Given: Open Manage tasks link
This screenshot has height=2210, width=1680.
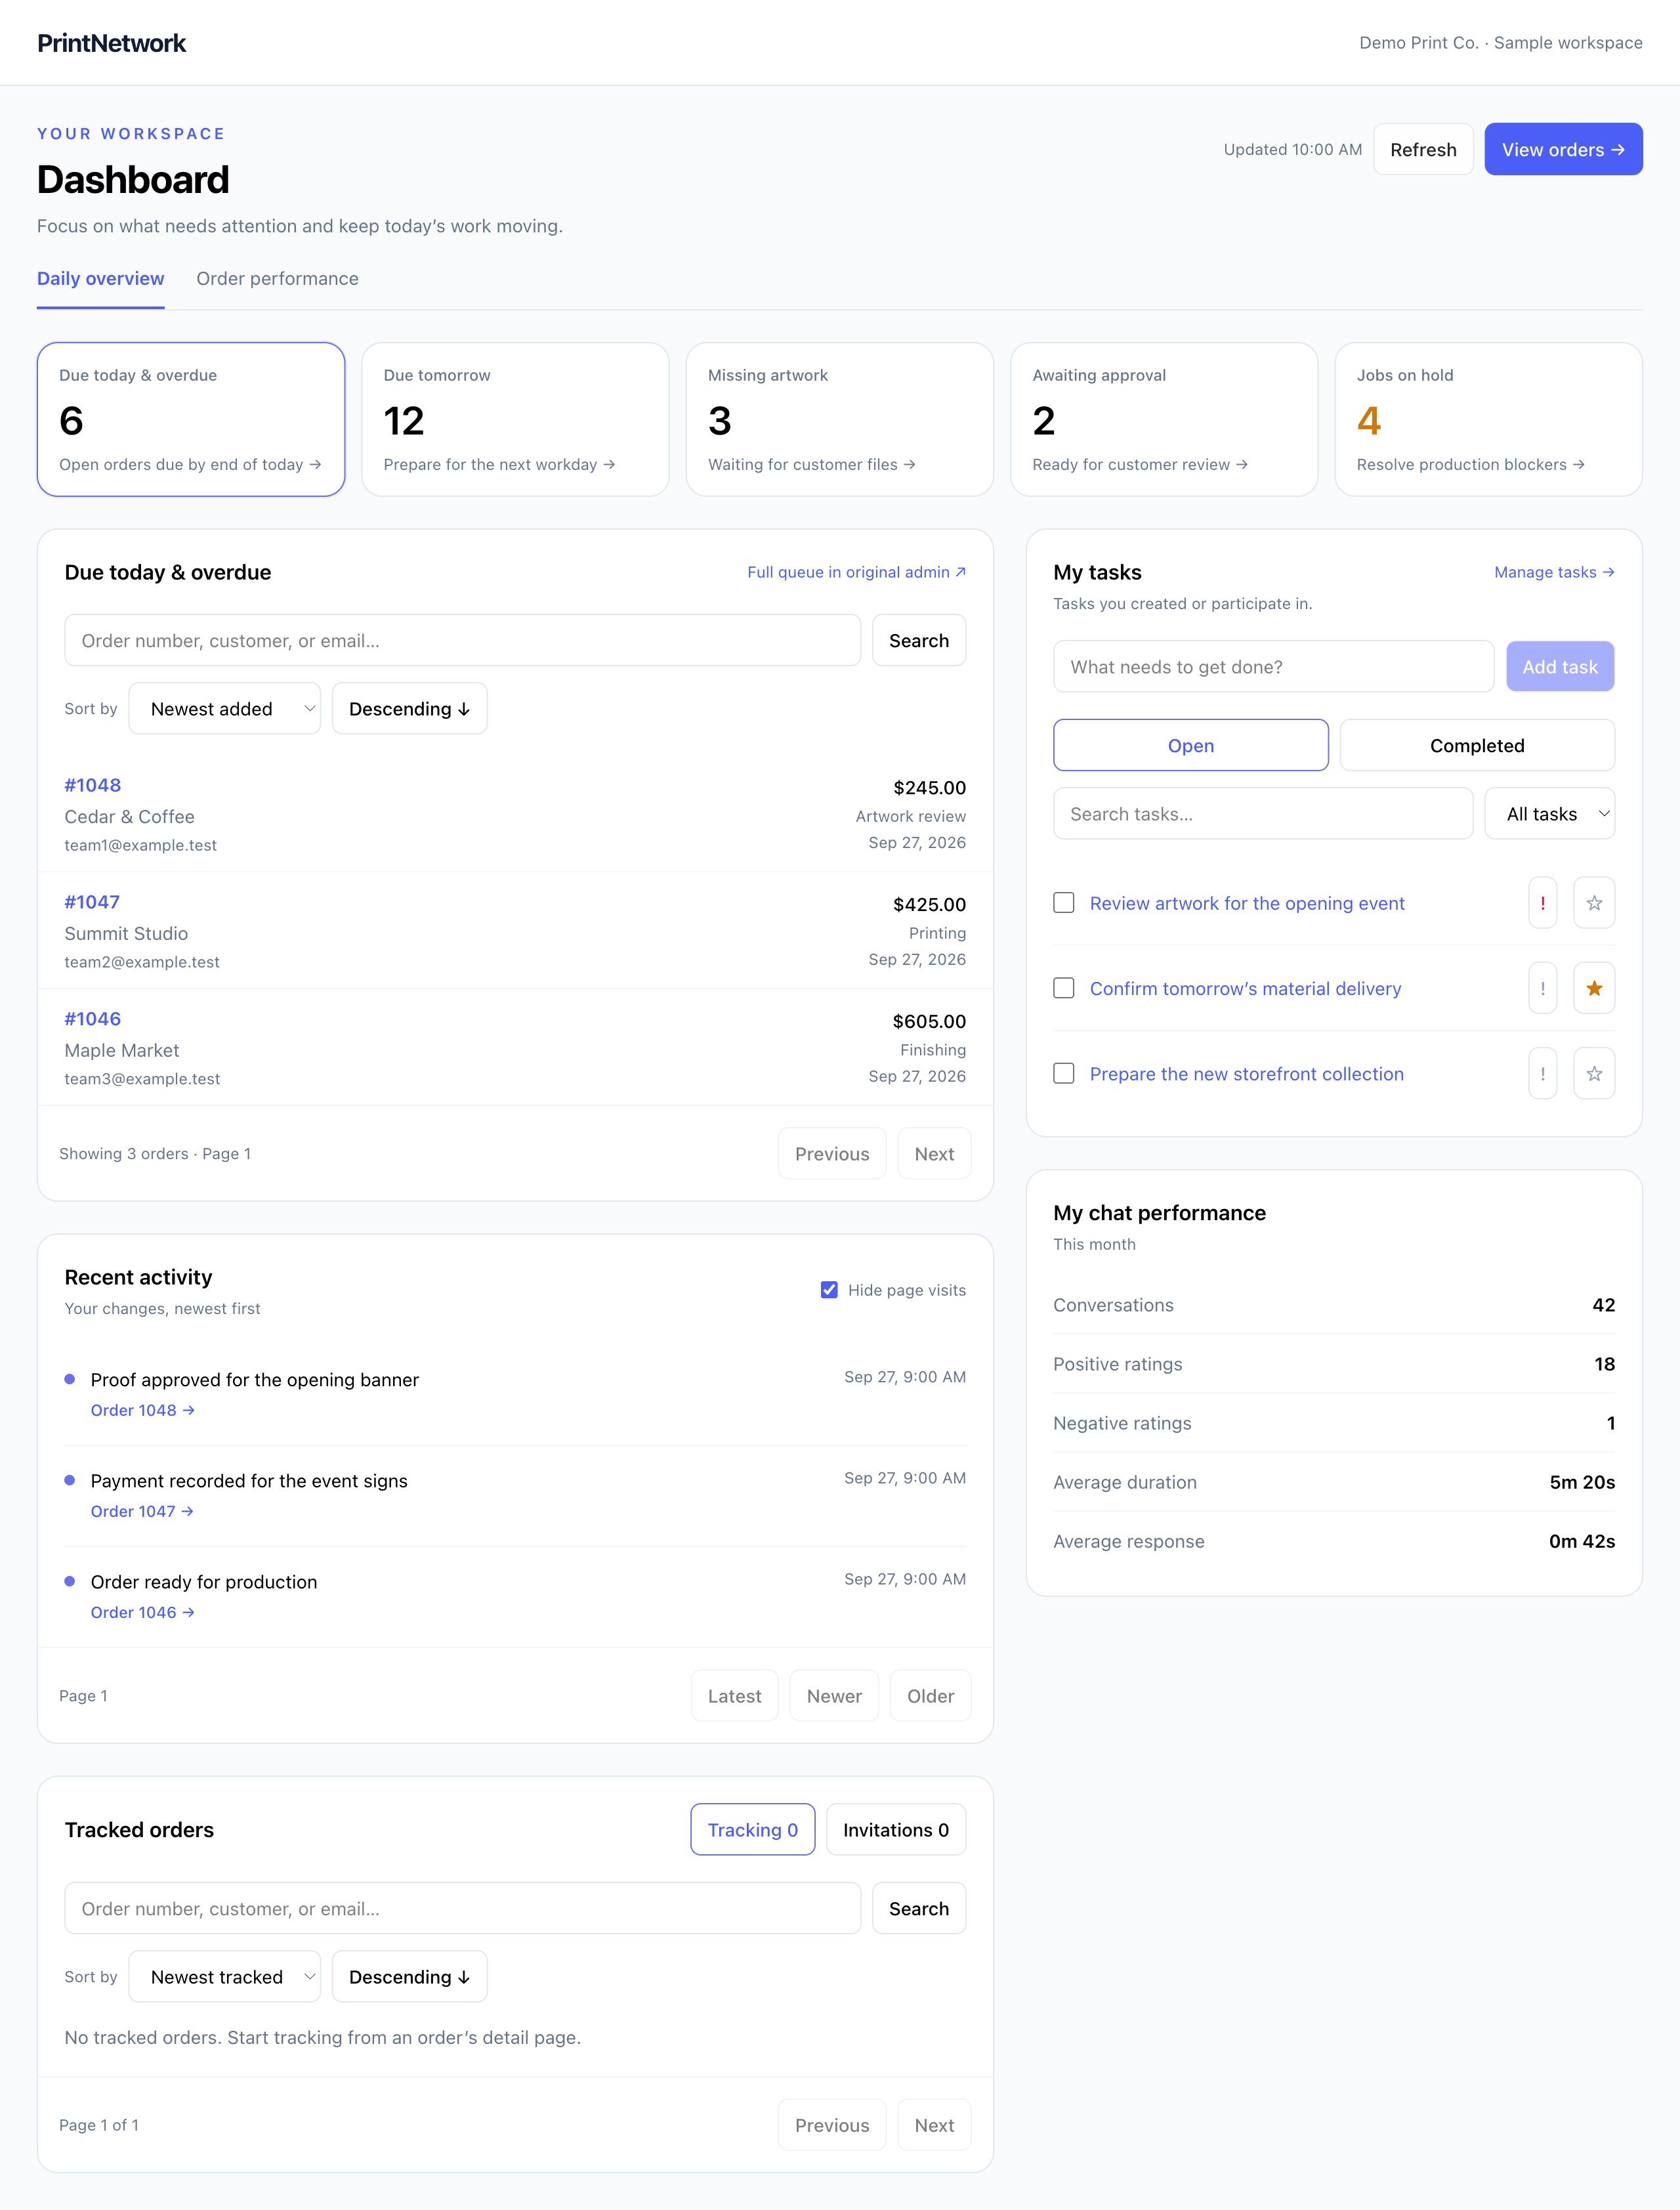Looking at the screenshot, I should coord(1554,572).
